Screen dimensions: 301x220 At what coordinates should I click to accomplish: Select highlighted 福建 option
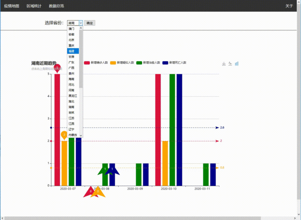click(73, 51)
